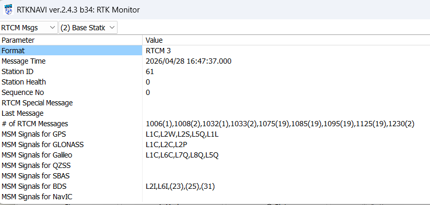Select the MSM Signals for GLONASS row label
430x205 pixels.
tap(42, 144)
